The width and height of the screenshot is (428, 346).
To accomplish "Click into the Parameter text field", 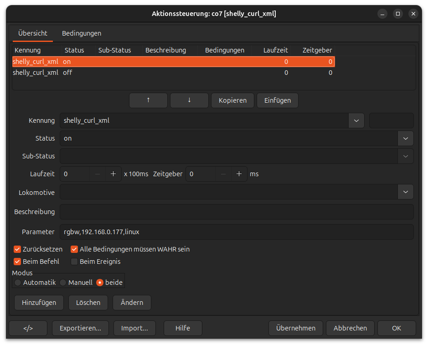I will [x=237, y=232].
